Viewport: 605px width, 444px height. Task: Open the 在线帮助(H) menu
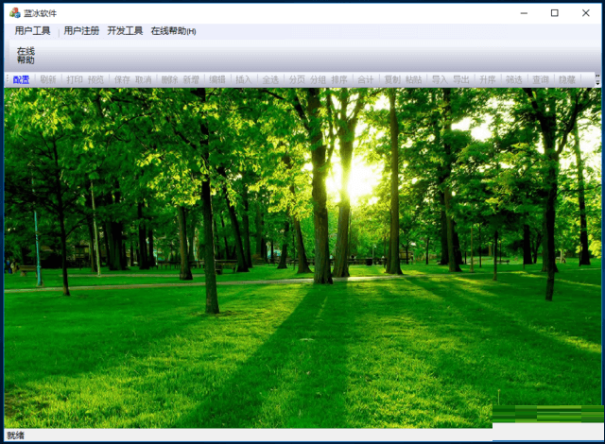pyautogui.click(x=173, y=31)
